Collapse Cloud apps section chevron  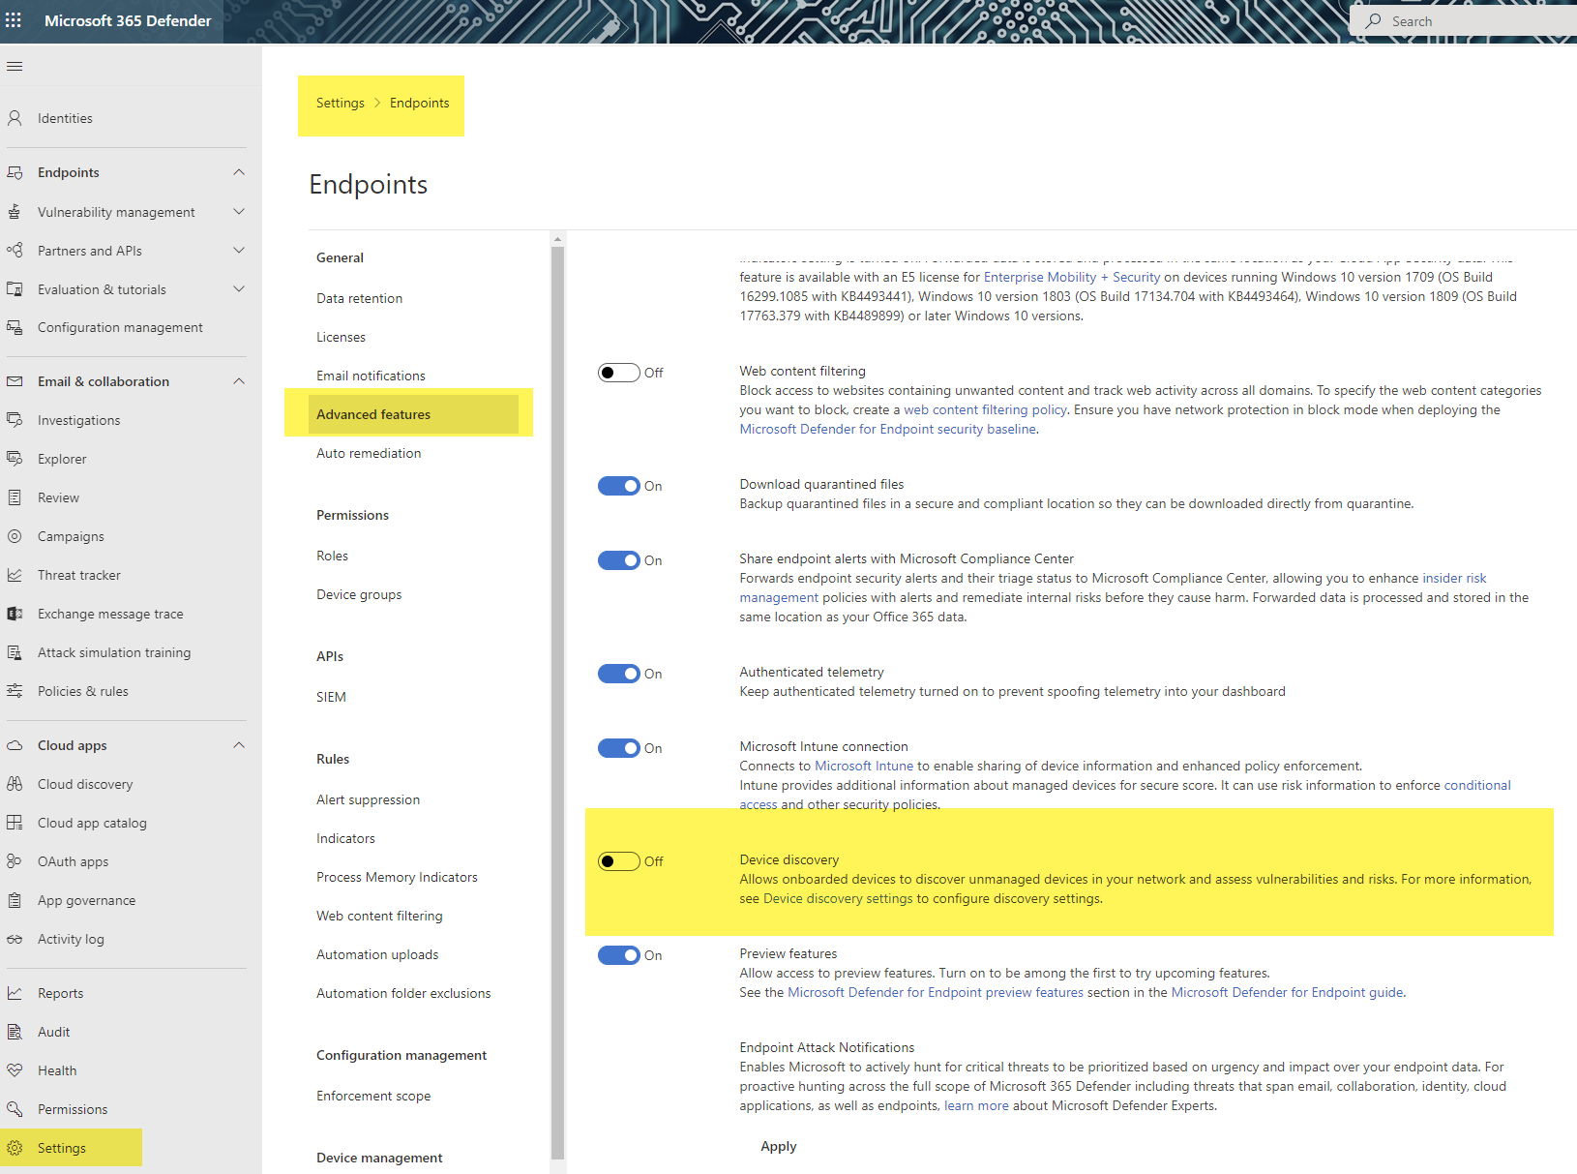click(239, 745)
